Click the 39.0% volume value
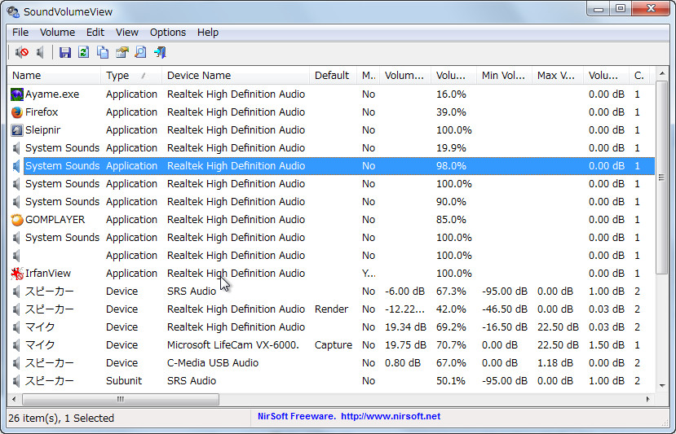 point(451,112)
